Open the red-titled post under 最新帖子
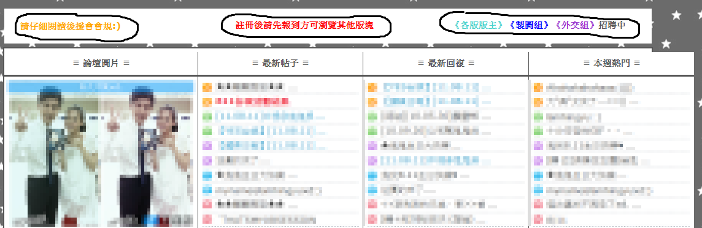The width and height of the screenshot is (702, 228). [x=252, y=102]
